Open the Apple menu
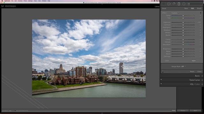 click(x=2, y=1)
